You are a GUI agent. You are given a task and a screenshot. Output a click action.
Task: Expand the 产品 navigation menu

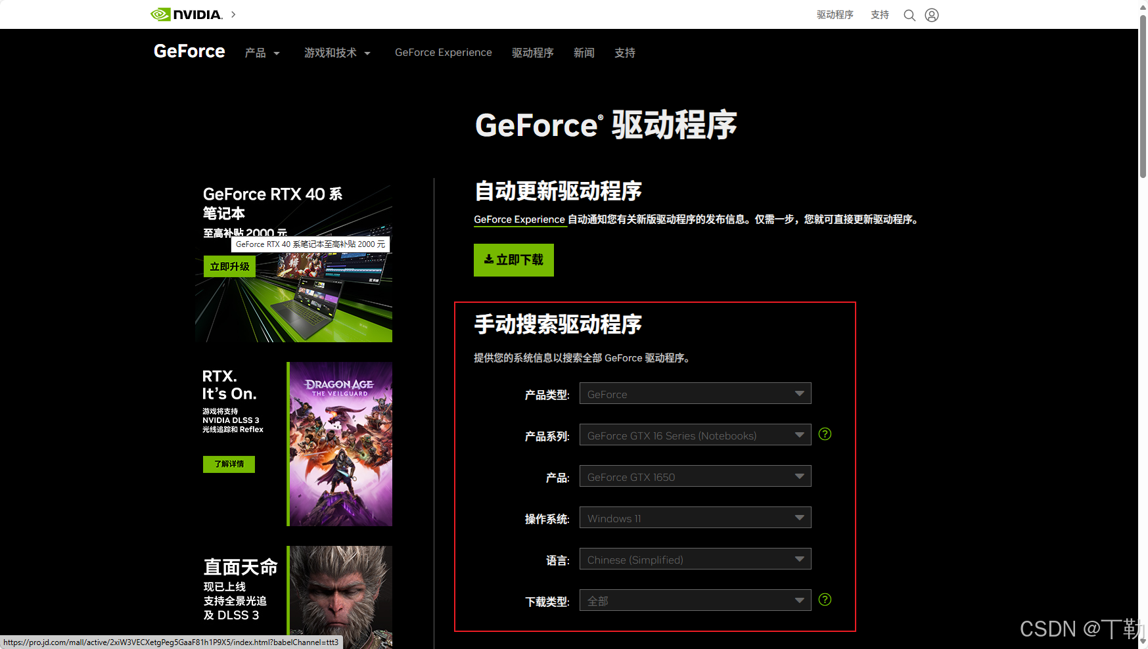262,53
